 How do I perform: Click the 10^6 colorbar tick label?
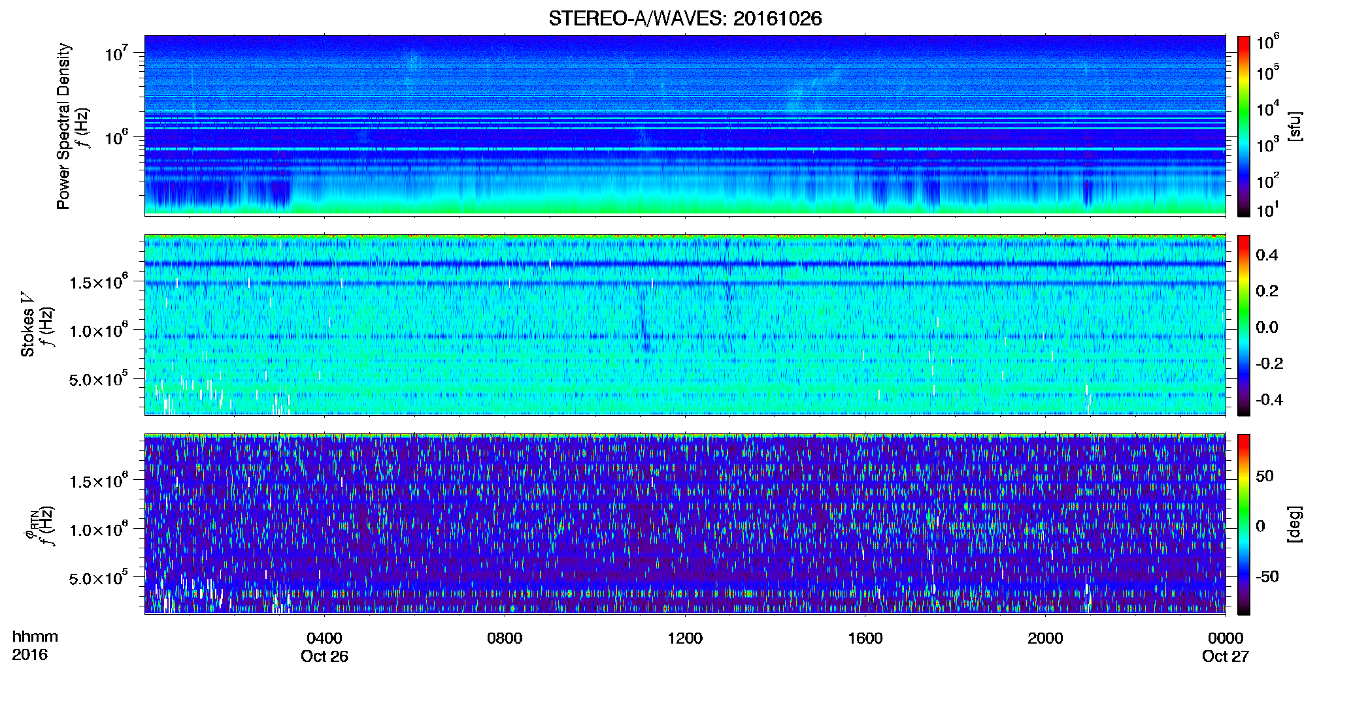1267,42
